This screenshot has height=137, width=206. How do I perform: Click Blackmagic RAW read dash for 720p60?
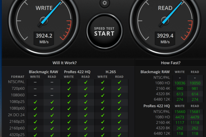[52, 89]
